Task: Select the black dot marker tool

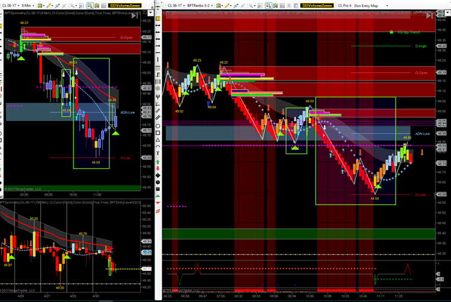Action: click(x=158, y=182)
